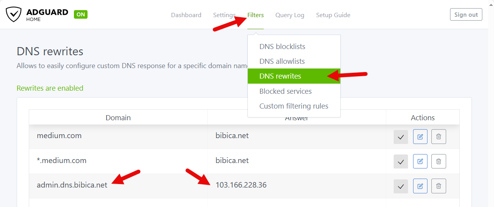
Task: Edit the admin.dns.bibica.net rewrite
Action: 420,186
